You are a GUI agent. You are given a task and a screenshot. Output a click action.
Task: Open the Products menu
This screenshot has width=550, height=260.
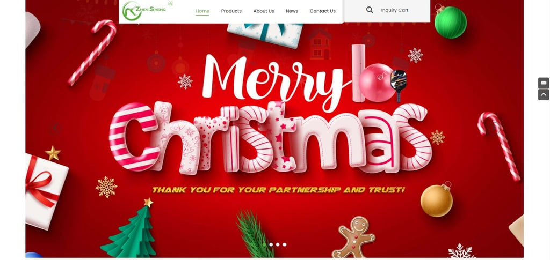[231, 11]
